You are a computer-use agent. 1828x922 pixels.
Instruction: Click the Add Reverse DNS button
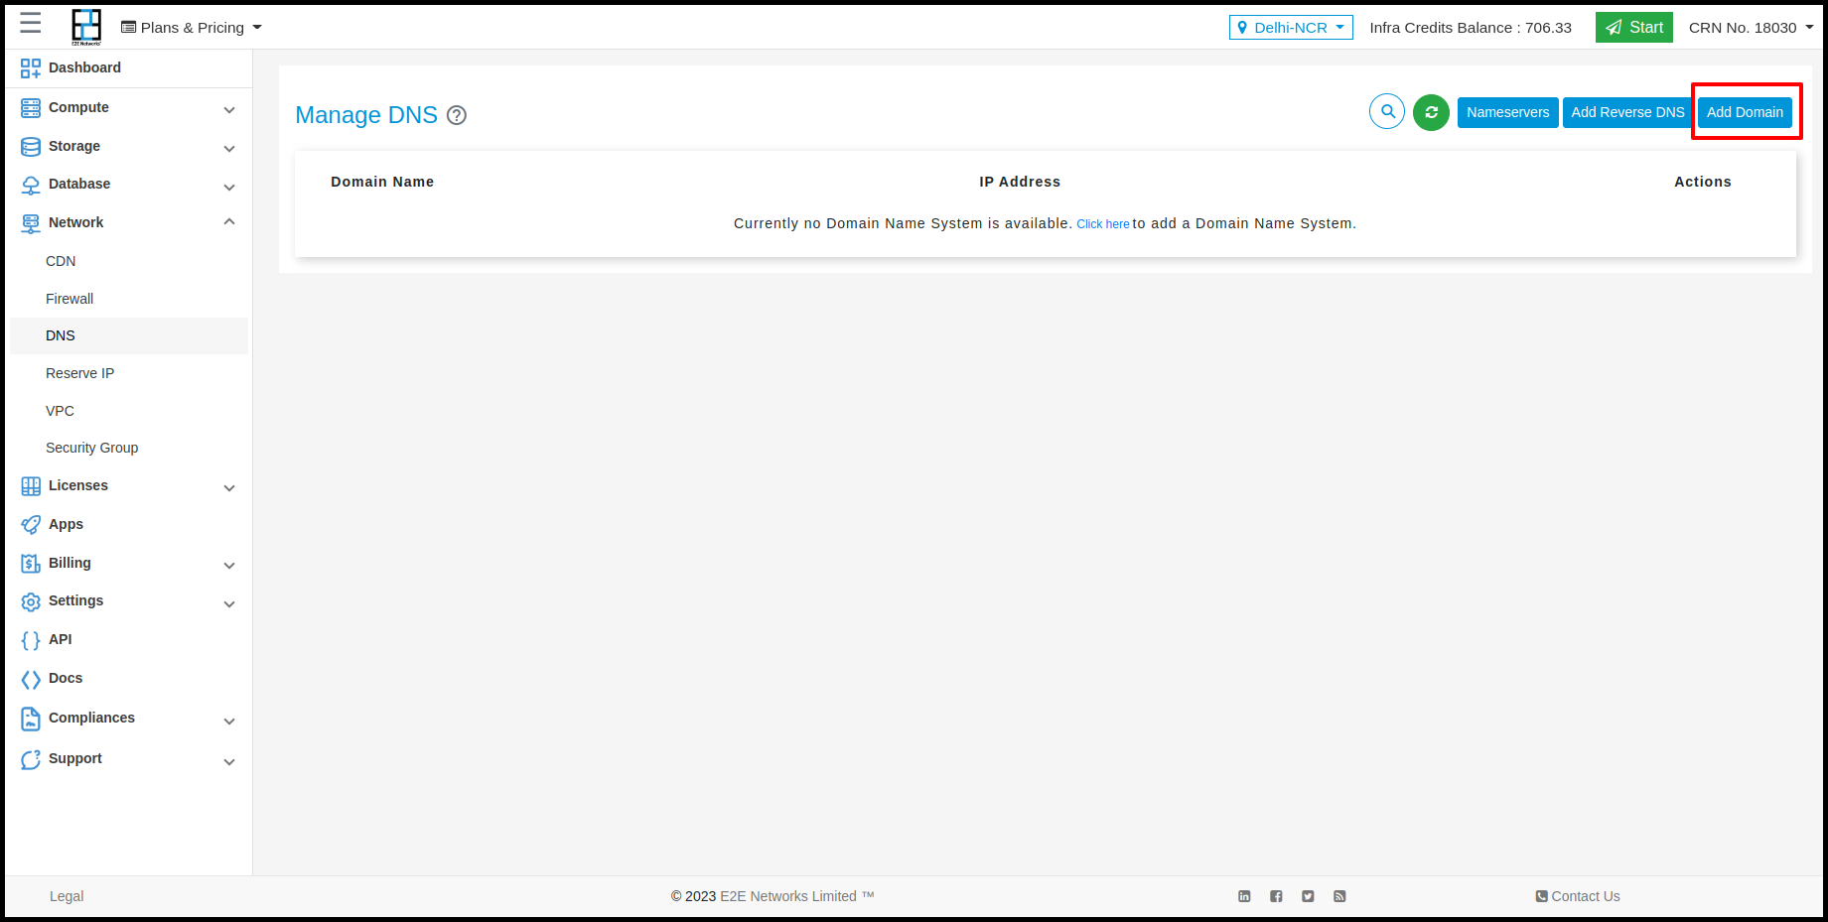tap(1627, 112)
